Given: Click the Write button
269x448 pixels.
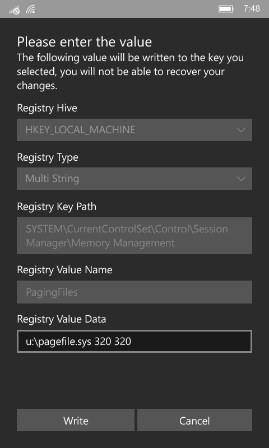Looking at the screenshot, I should 76,420.
